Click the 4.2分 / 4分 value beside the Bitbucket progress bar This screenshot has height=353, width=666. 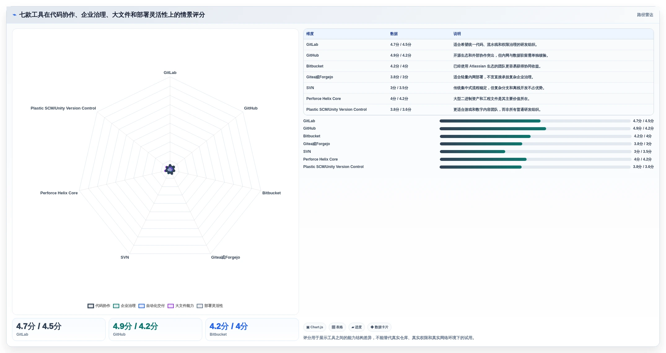[642, 136]
